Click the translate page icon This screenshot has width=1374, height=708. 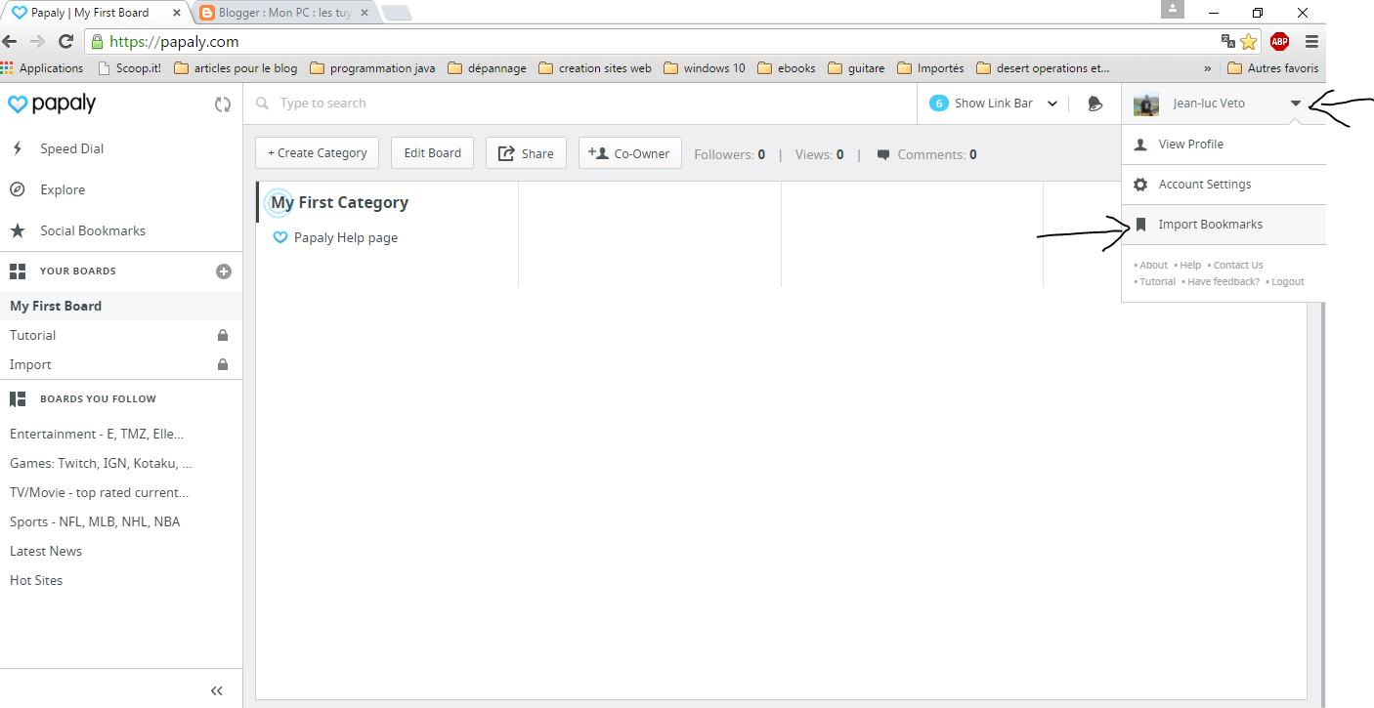1228,41
